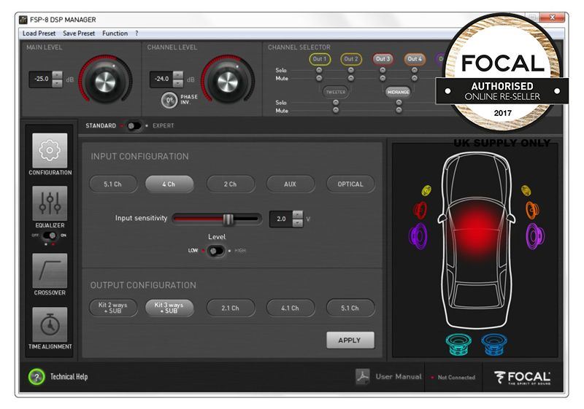Click the Focal logo in footer
584x409 pixels.
coord(522,378)
